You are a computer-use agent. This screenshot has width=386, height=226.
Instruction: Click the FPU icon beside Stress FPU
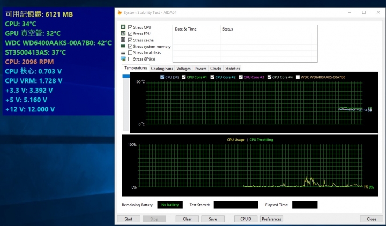[x=123, y=33]
